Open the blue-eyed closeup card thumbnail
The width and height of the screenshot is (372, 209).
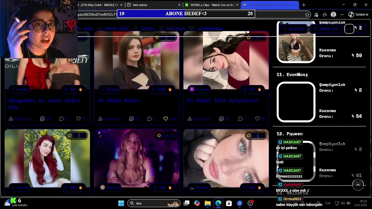(226, 158)
